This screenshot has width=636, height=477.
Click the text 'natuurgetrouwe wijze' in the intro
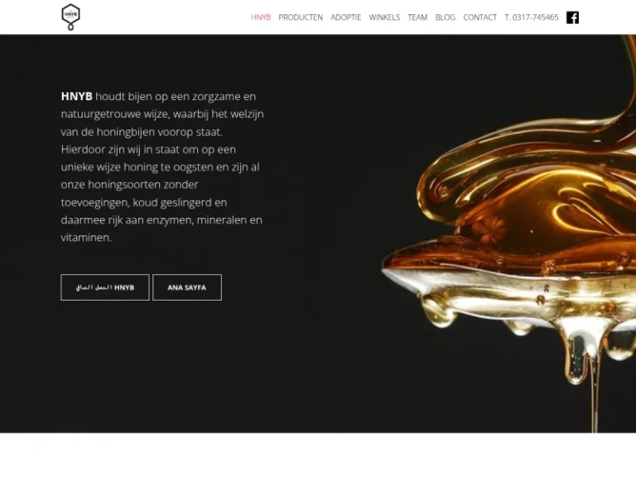pos(114,114)
